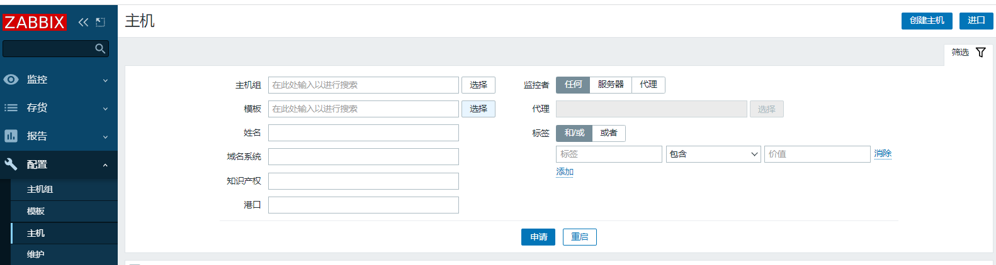Collapse the 配置 menu chevron
Image resolution: width=996 pixels, height=265 pixels.
click(105, 165)
